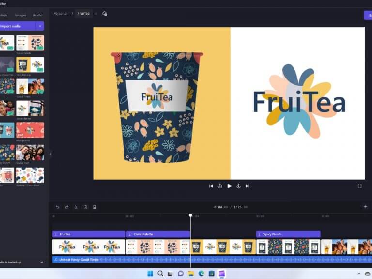
Task: Click the Import media button
Action: (18, 26)
